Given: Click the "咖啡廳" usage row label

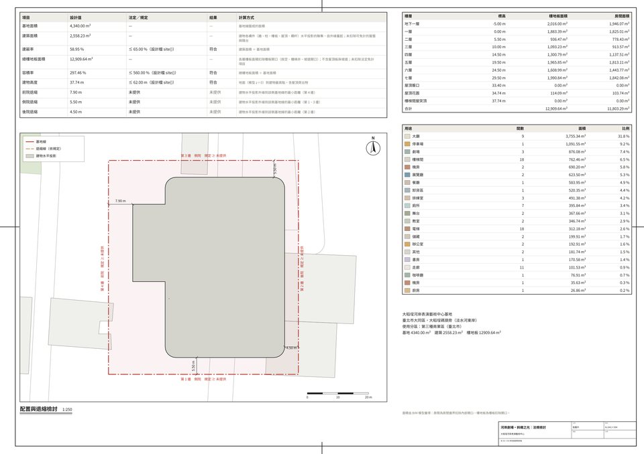Looking at the screenshot, I should [x=418, y=275].
